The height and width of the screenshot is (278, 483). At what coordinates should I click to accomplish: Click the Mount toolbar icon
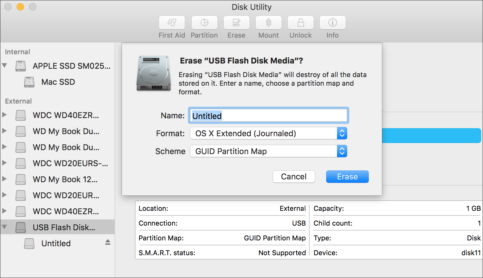[x=268, y=22]
